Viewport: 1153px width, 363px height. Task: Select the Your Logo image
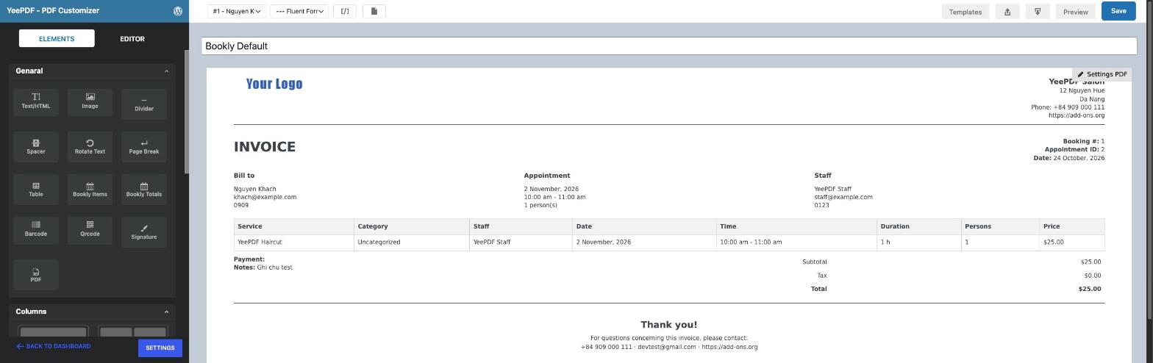[274, 84]
